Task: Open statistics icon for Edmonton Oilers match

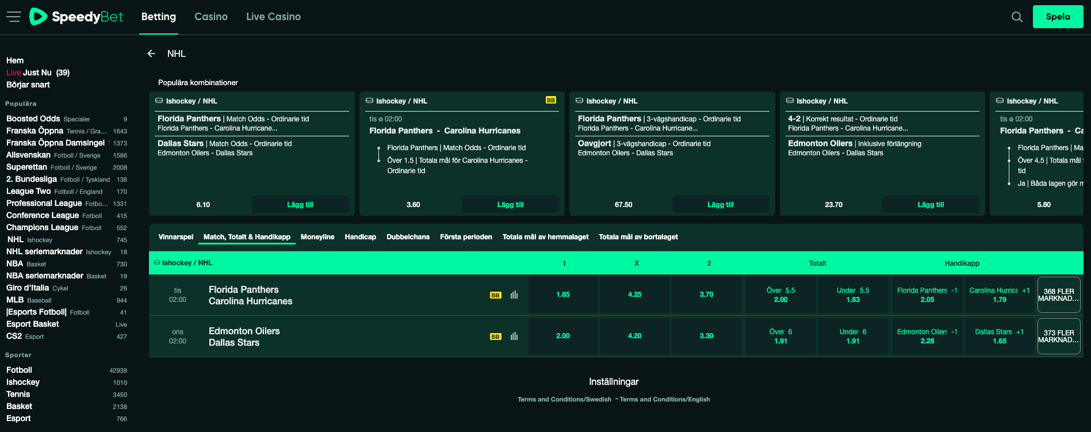Action: 514,336
